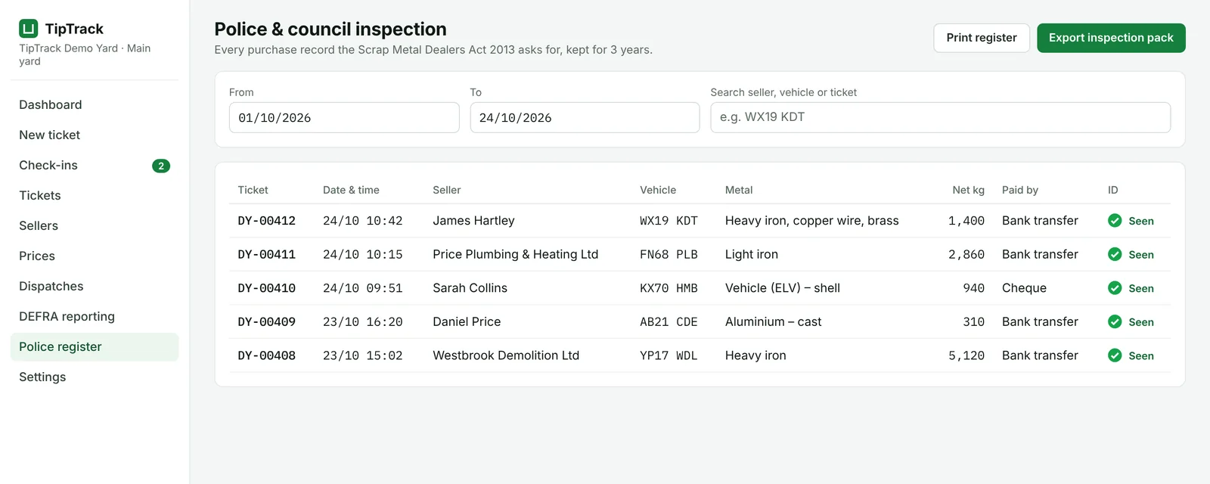Click the From date field

point(344,118)
